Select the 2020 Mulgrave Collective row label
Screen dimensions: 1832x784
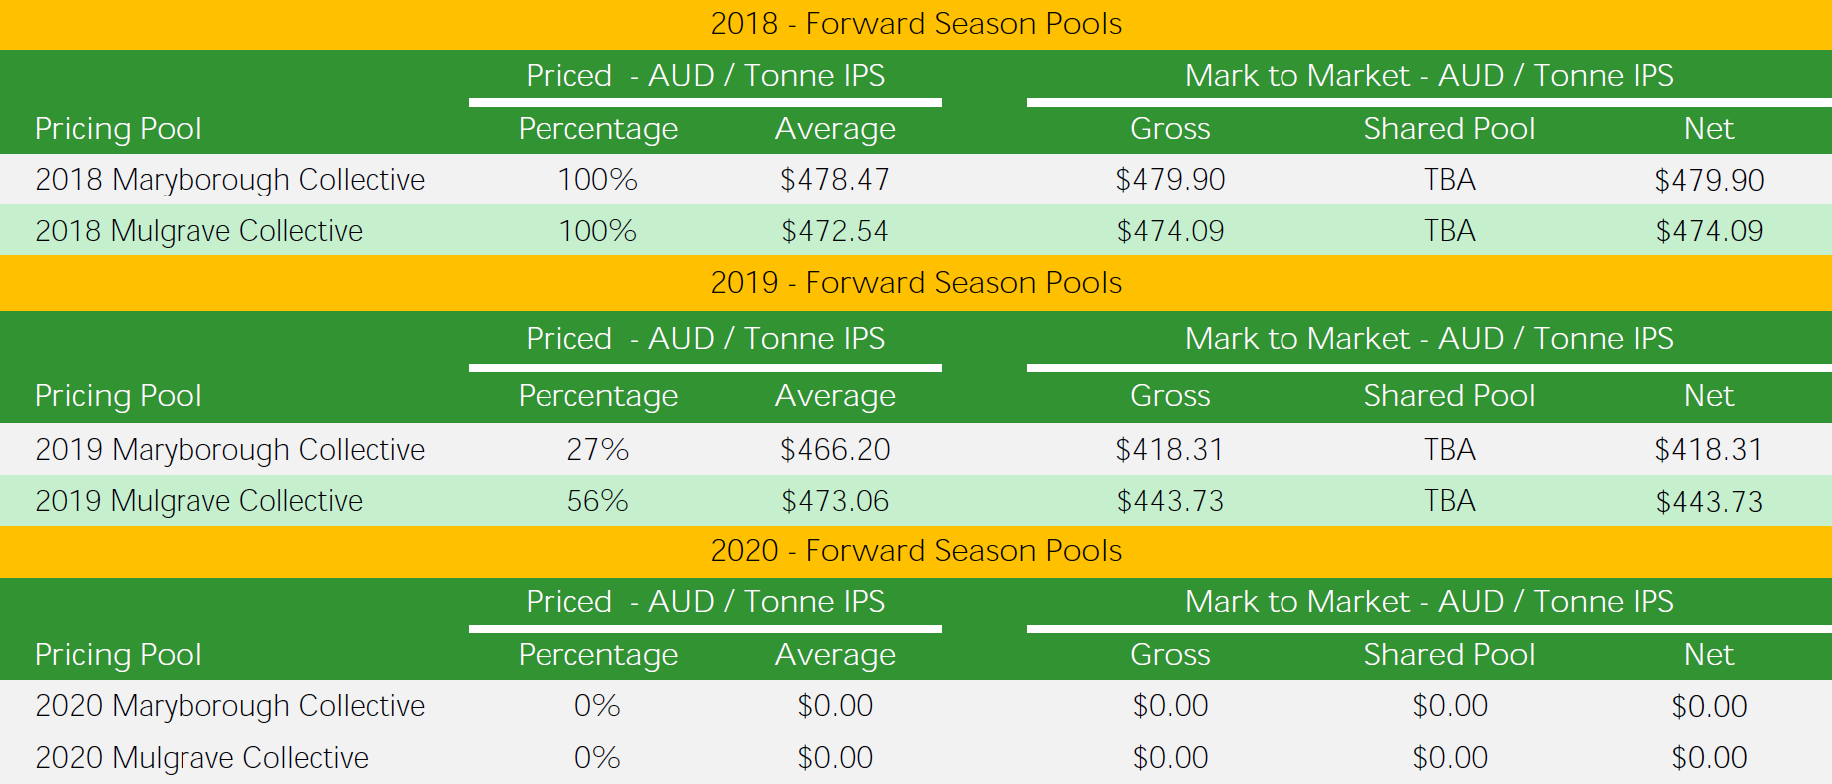tap(201, 758)
